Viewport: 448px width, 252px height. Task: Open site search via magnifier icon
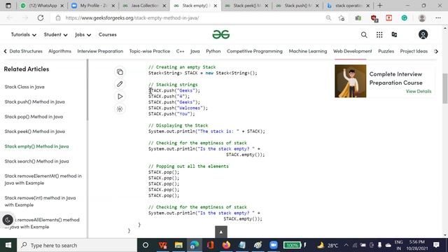coord(364,35)
